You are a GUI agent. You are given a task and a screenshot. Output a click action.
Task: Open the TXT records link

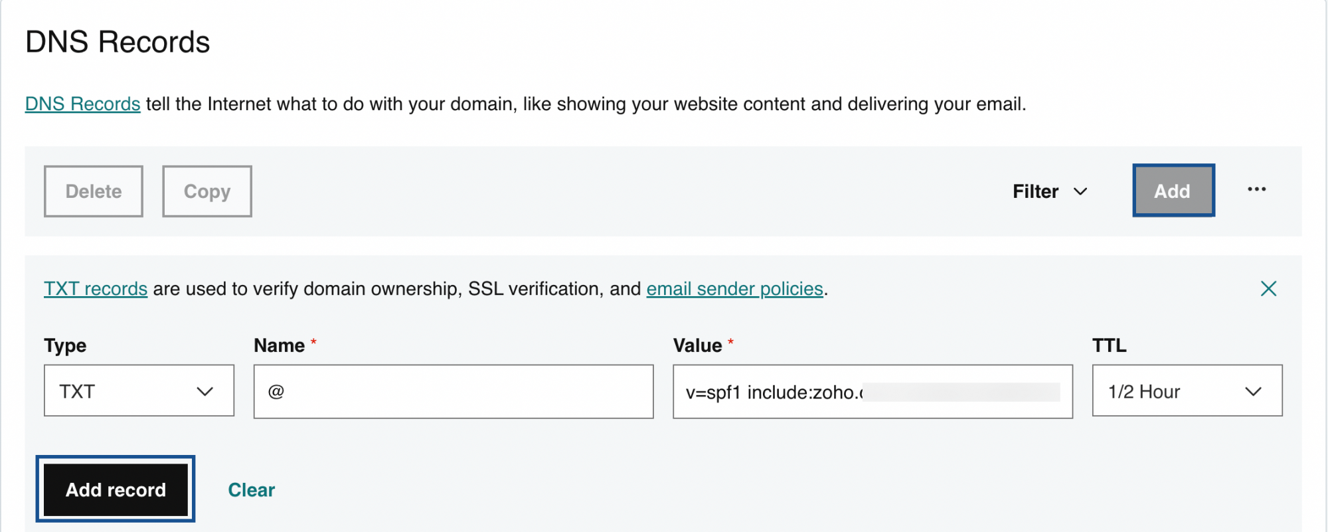click(x=95, y=288)
